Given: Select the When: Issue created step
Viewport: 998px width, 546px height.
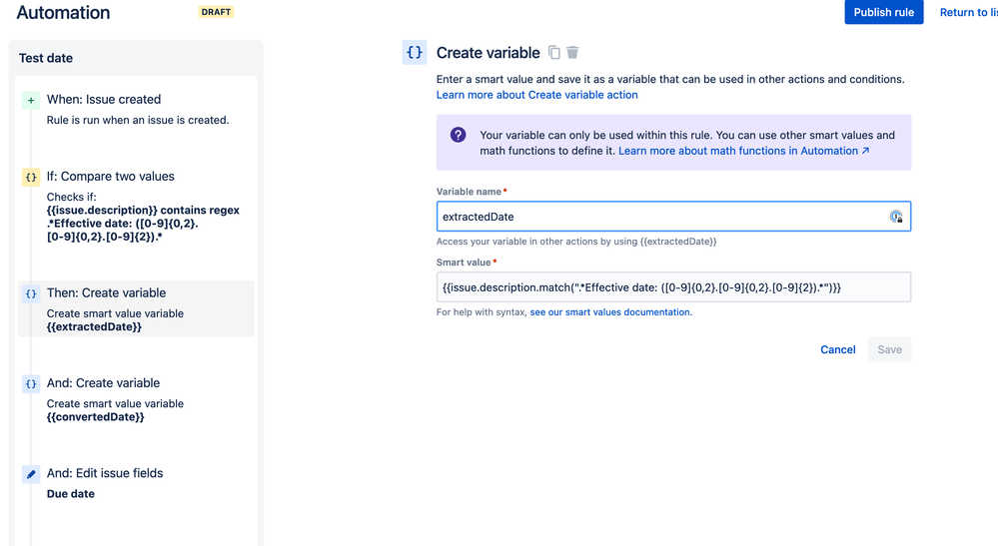Looking at the screenshot, I should 136,109.
